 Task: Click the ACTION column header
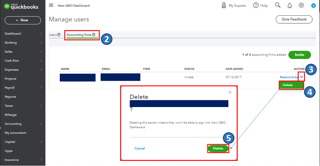pos(299,69)
